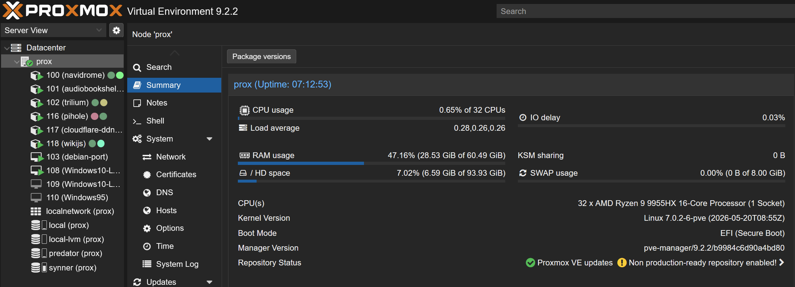795x287 pixels.
Task: Click the HD space progress bar
Action: tap(372, 181)
